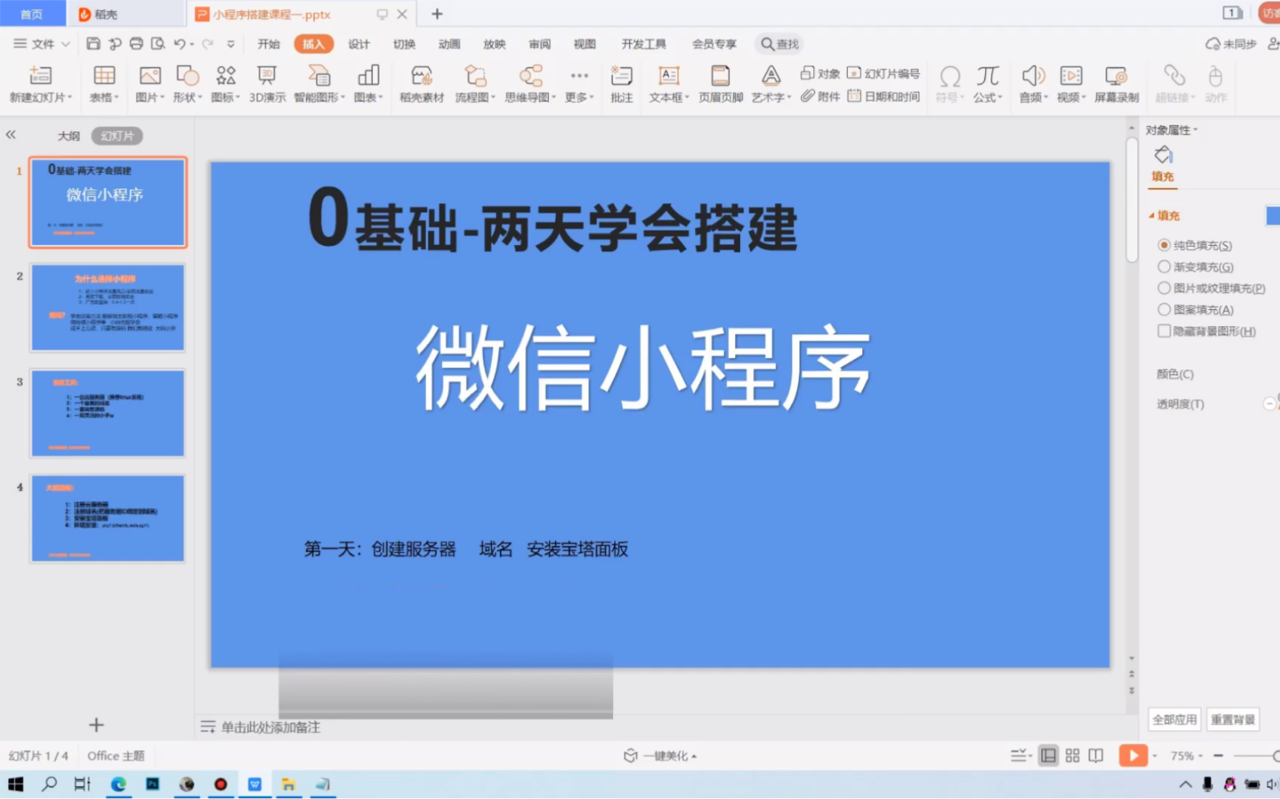This screenshot has height=799, width=1280.
Task: Toggle Normal view in status bar
Action: [1049, 756]
